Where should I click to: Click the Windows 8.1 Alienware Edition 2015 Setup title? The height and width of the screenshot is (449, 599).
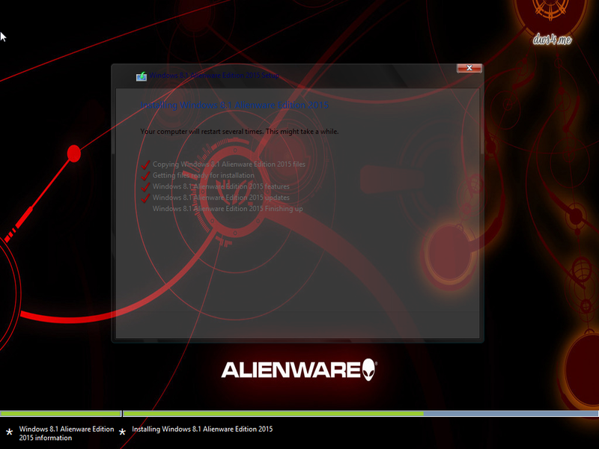(x=214, y=76)
